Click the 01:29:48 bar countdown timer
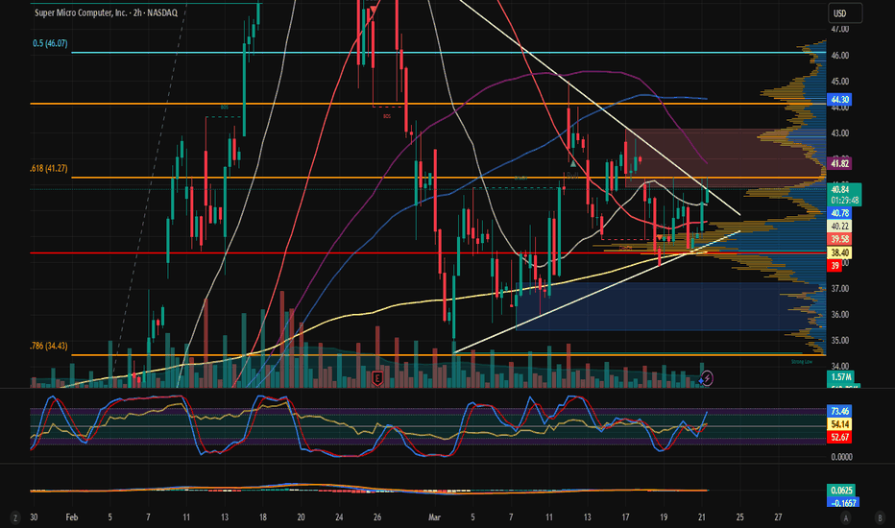 pos(844,201)
